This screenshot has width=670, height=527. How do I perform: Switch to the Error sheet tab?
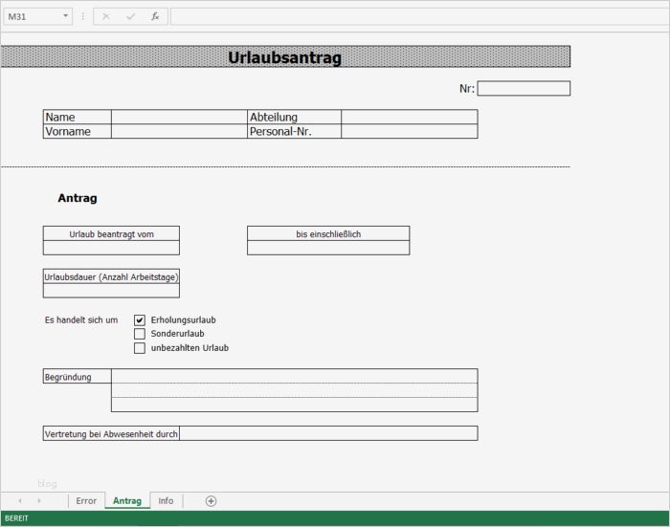click(86, 501)
